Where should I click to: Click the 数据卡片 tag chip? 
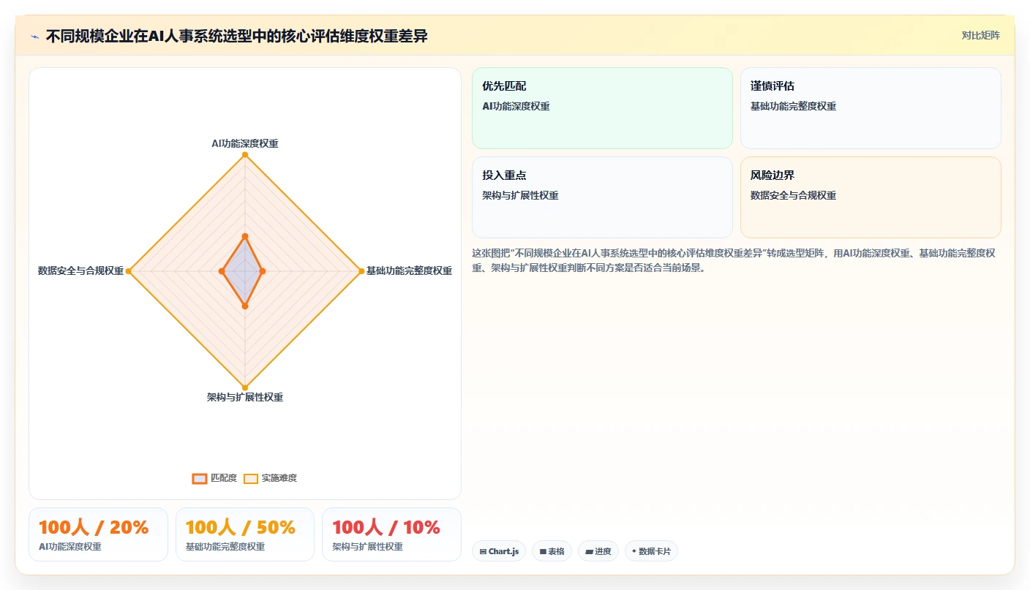pos(651,551)
